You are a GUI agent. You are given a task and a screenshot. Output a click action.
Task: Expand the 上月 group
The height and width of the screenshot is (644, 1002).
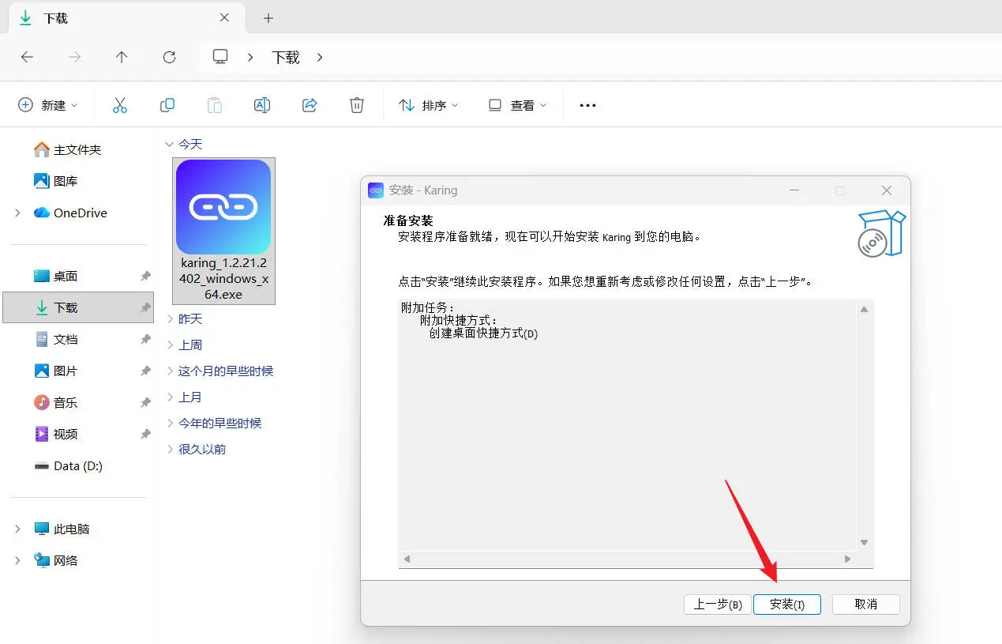coord(171,397)
